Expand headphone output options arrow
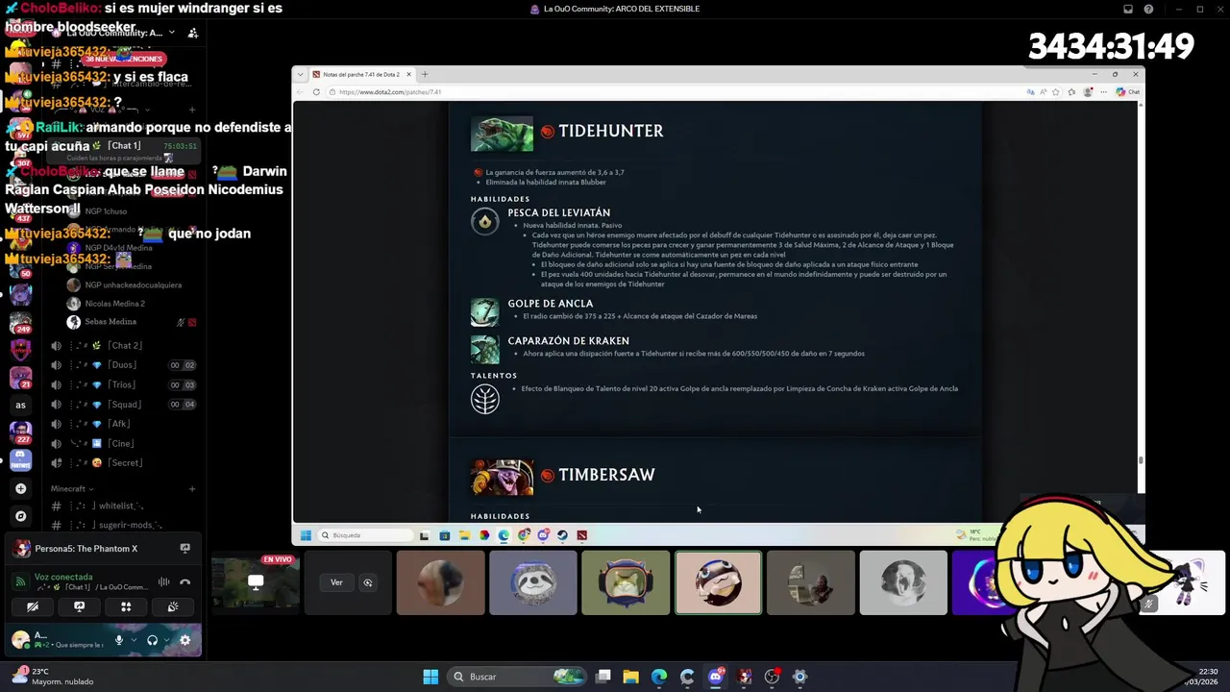1230x692 pixels. (x=165, y=639)
